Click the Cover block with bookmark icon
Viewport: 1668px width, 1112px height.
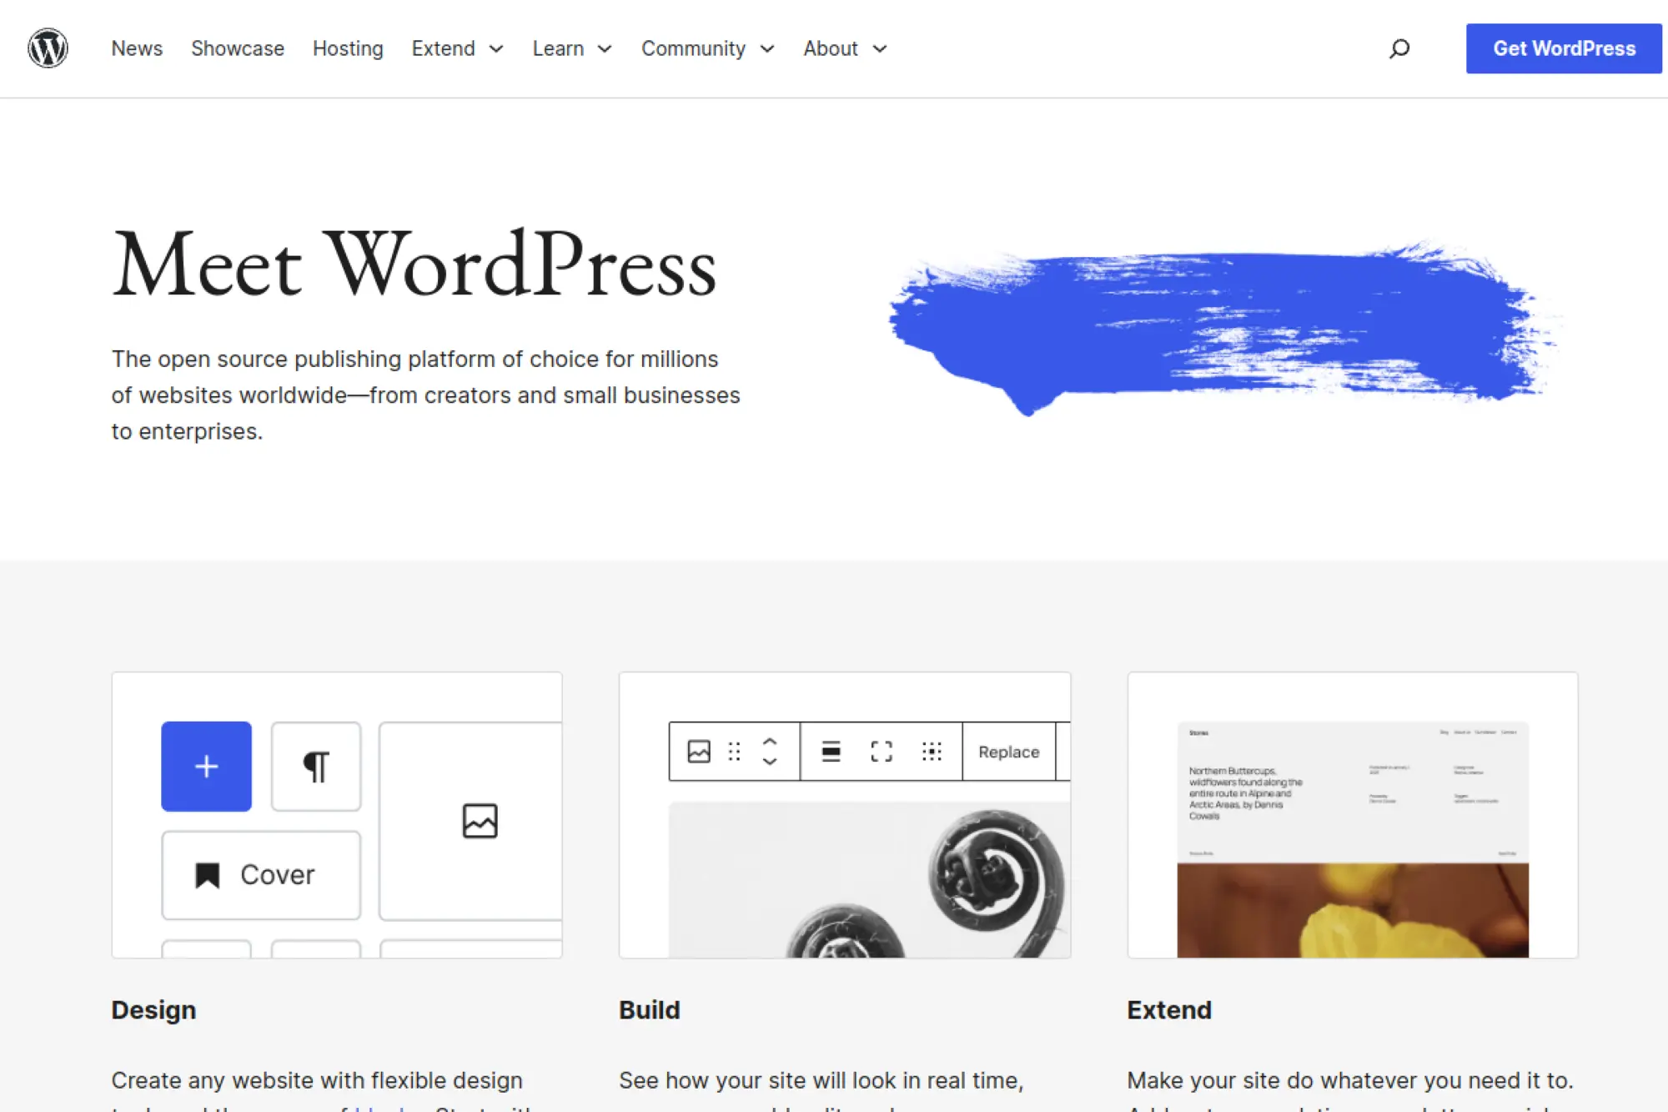(260, 875)
